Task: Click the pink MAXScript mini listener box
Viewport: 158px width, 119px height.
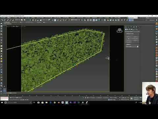Action: coord(4,98)
